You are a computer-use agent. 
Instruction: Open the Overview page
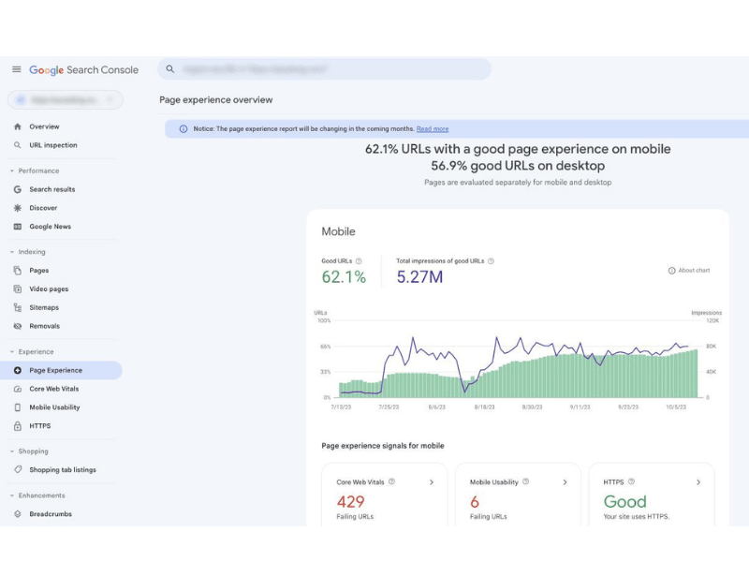[44, 126]
